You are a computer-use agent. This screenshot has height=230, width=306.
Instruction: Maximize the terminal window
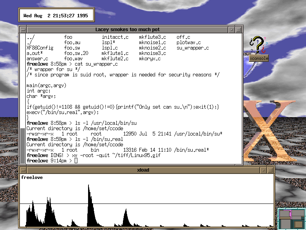tap(239, 30)
